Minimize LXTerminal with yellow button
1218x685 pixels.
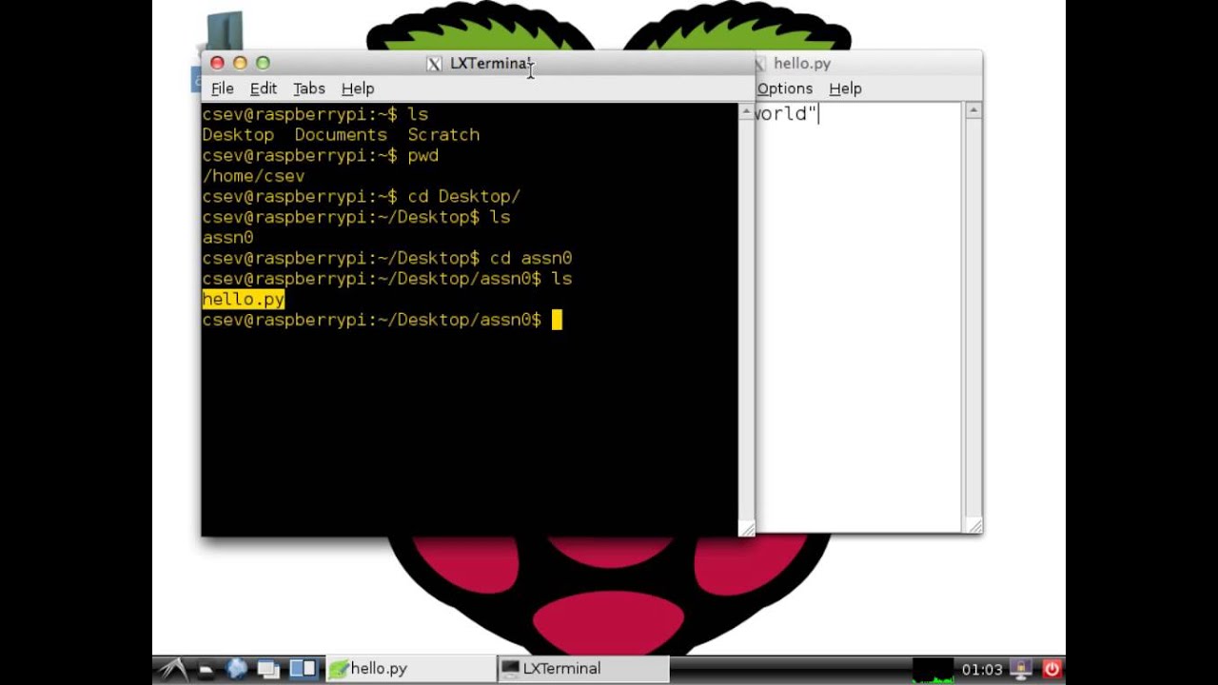point(240,63)
